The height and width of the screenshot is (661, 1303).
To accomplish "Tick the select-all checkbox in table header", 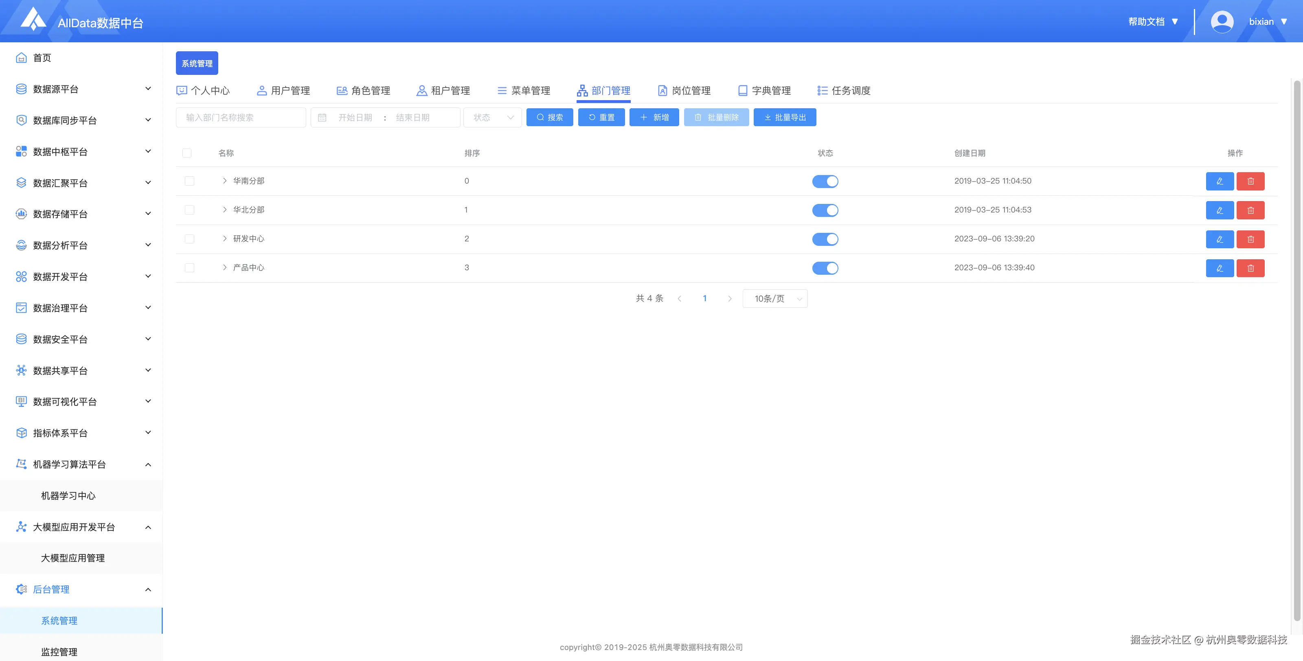I will 187,153.
